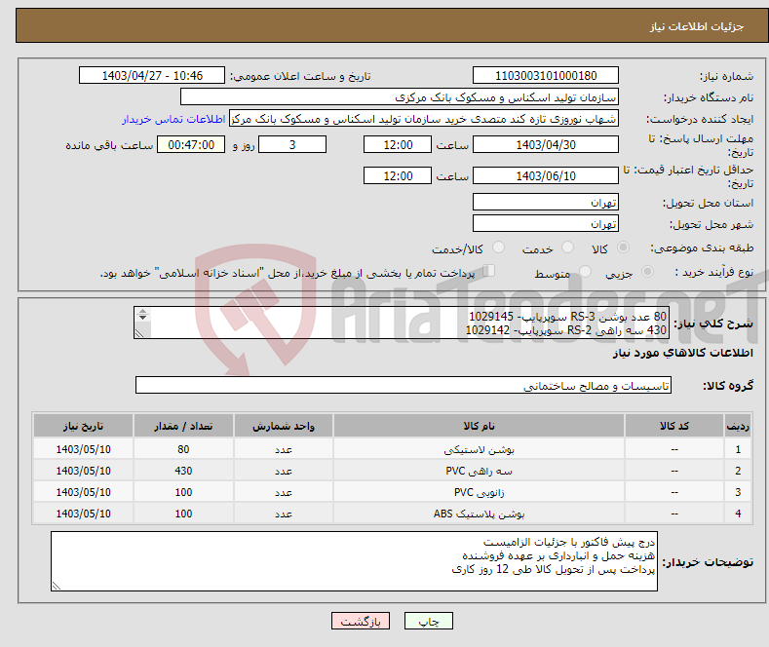Click کد کالا column header
769x647 pixels.
[673, 426]
